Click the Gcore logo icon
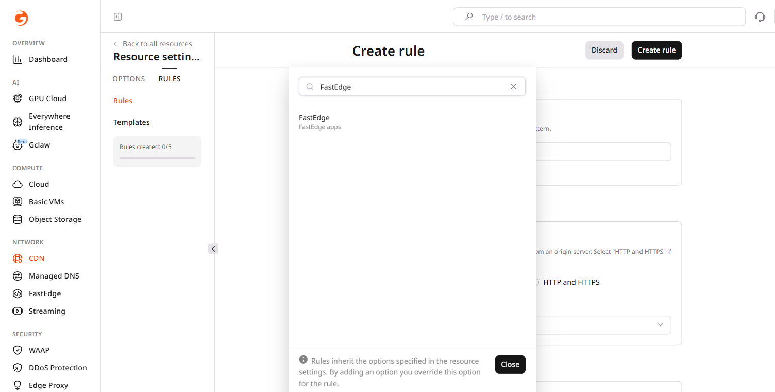Screen dimensions: 775x392 [21, 19]
